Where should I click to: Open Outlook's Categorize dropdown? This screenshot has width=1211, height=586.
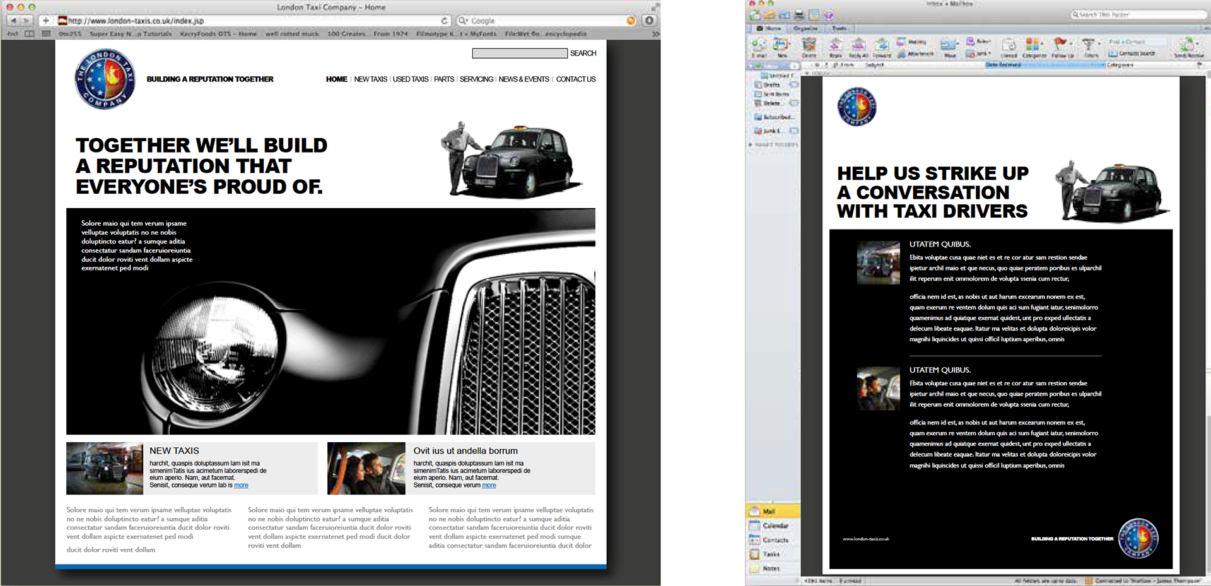[1034, 47]
